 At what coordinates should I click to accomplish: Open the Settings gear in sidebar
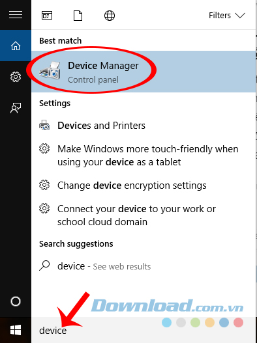pos(16,77)
